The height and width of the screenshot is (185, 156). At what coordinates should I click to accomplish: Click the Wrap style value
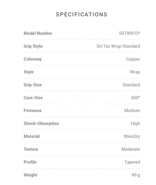[x=135, y=72]
